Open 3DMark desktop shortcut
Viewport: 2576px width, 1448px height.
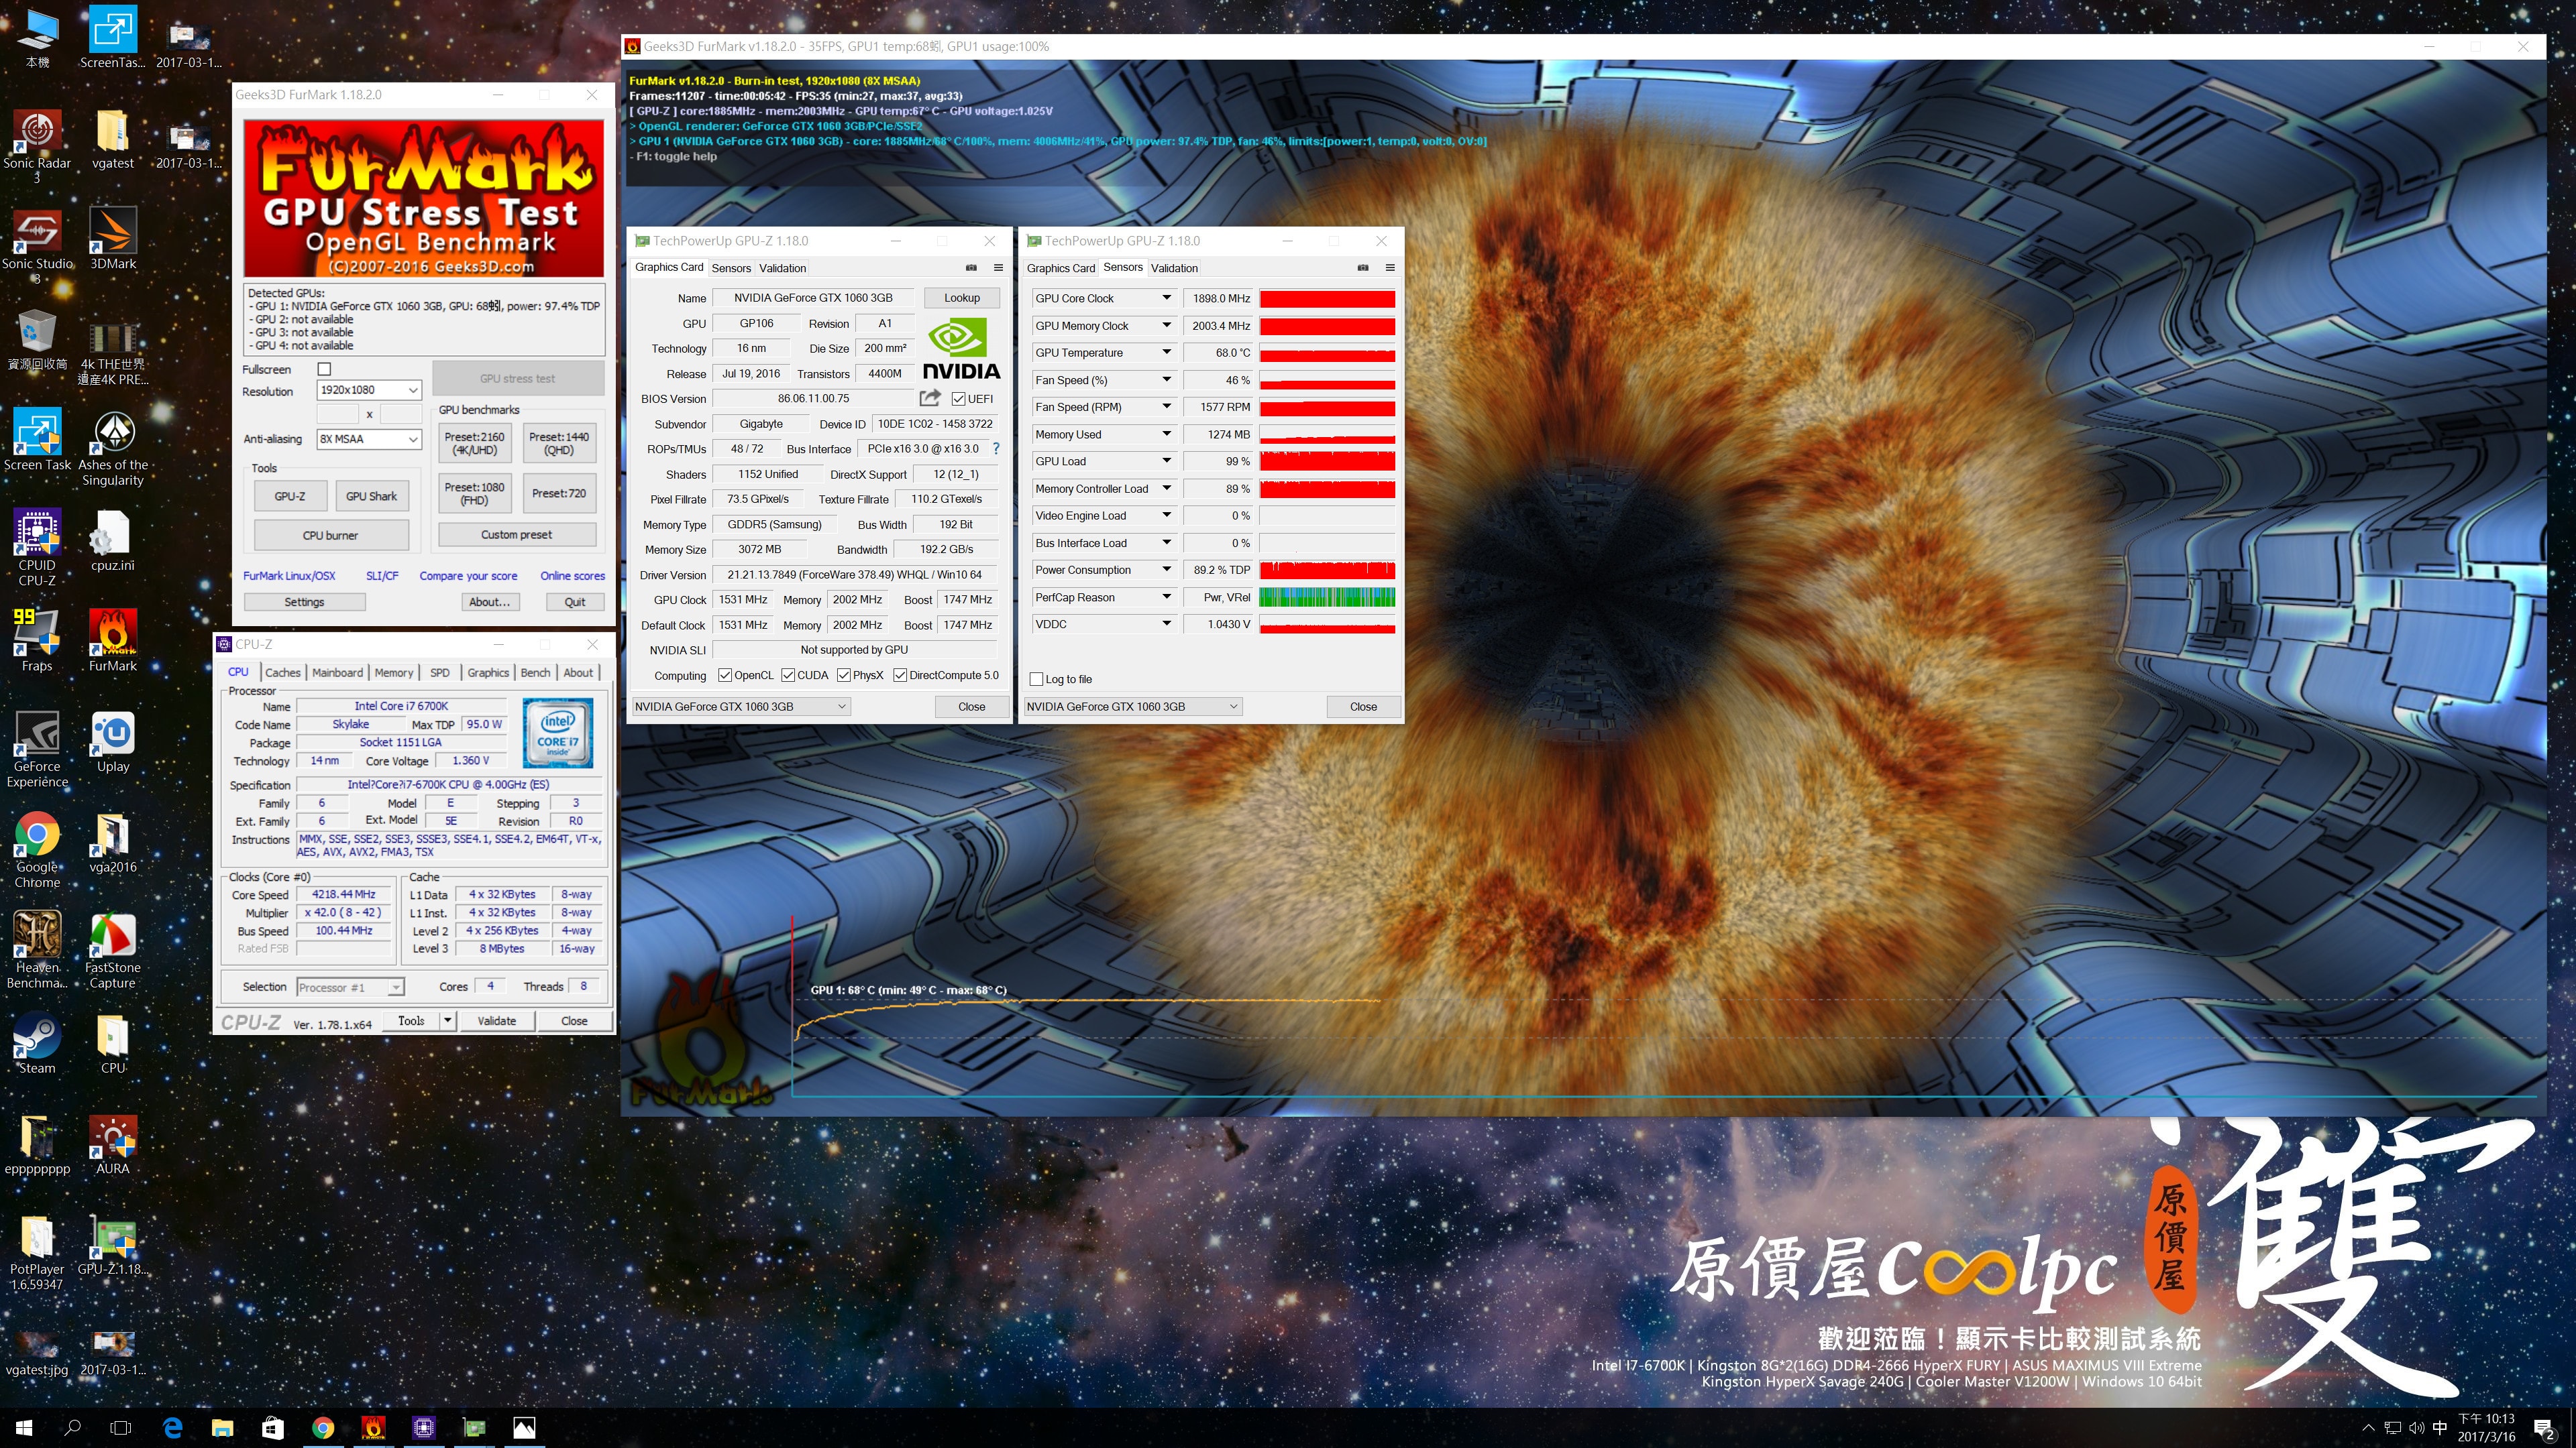tap(113, 240)
